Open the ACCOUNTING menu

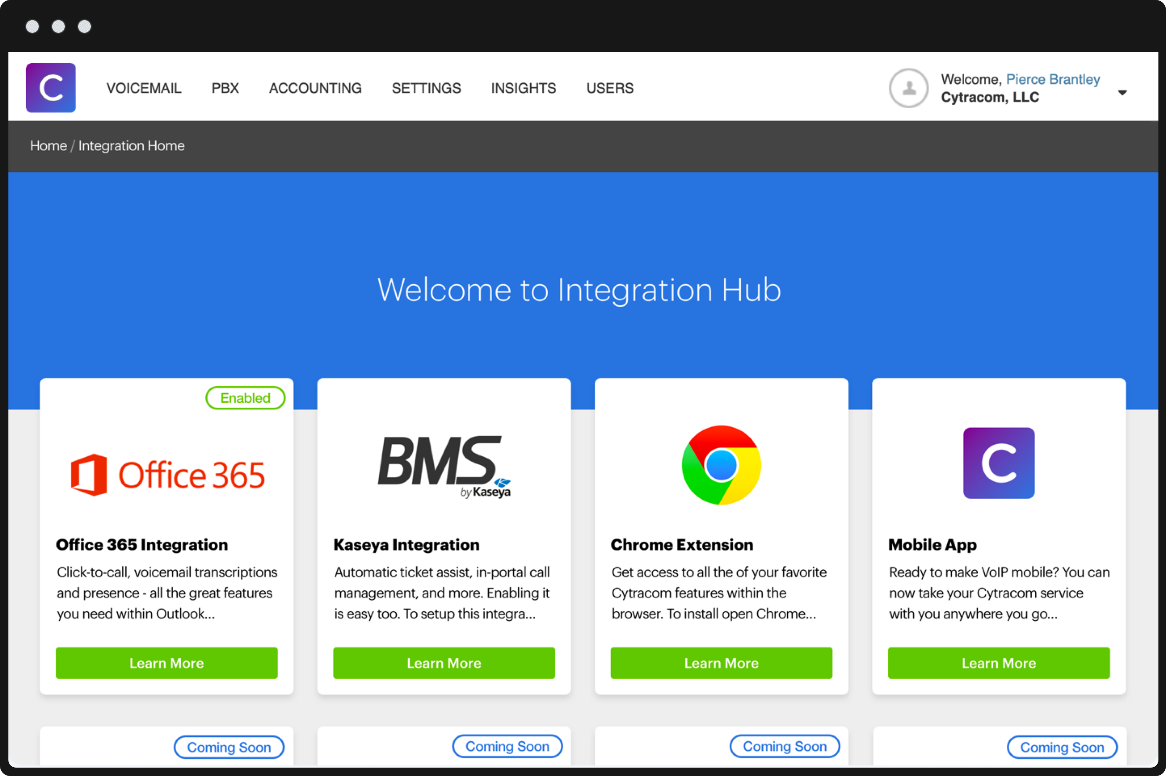pyautogui.click(x=316, y=88)
